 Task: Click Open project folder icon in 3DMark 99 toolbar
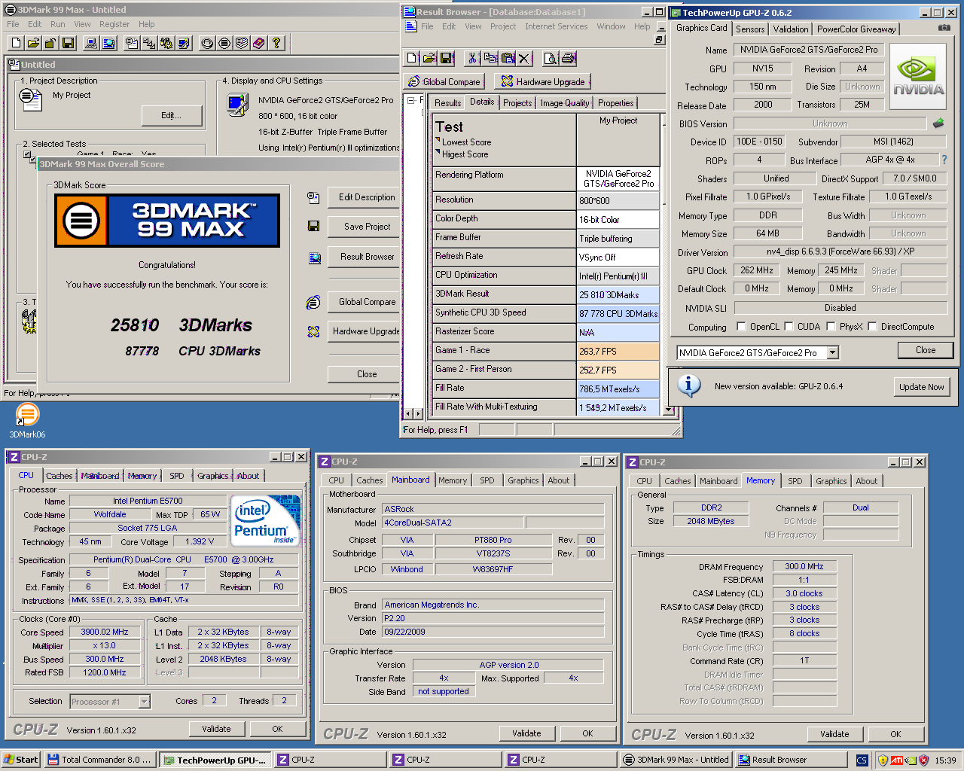(x=34, y=44)
